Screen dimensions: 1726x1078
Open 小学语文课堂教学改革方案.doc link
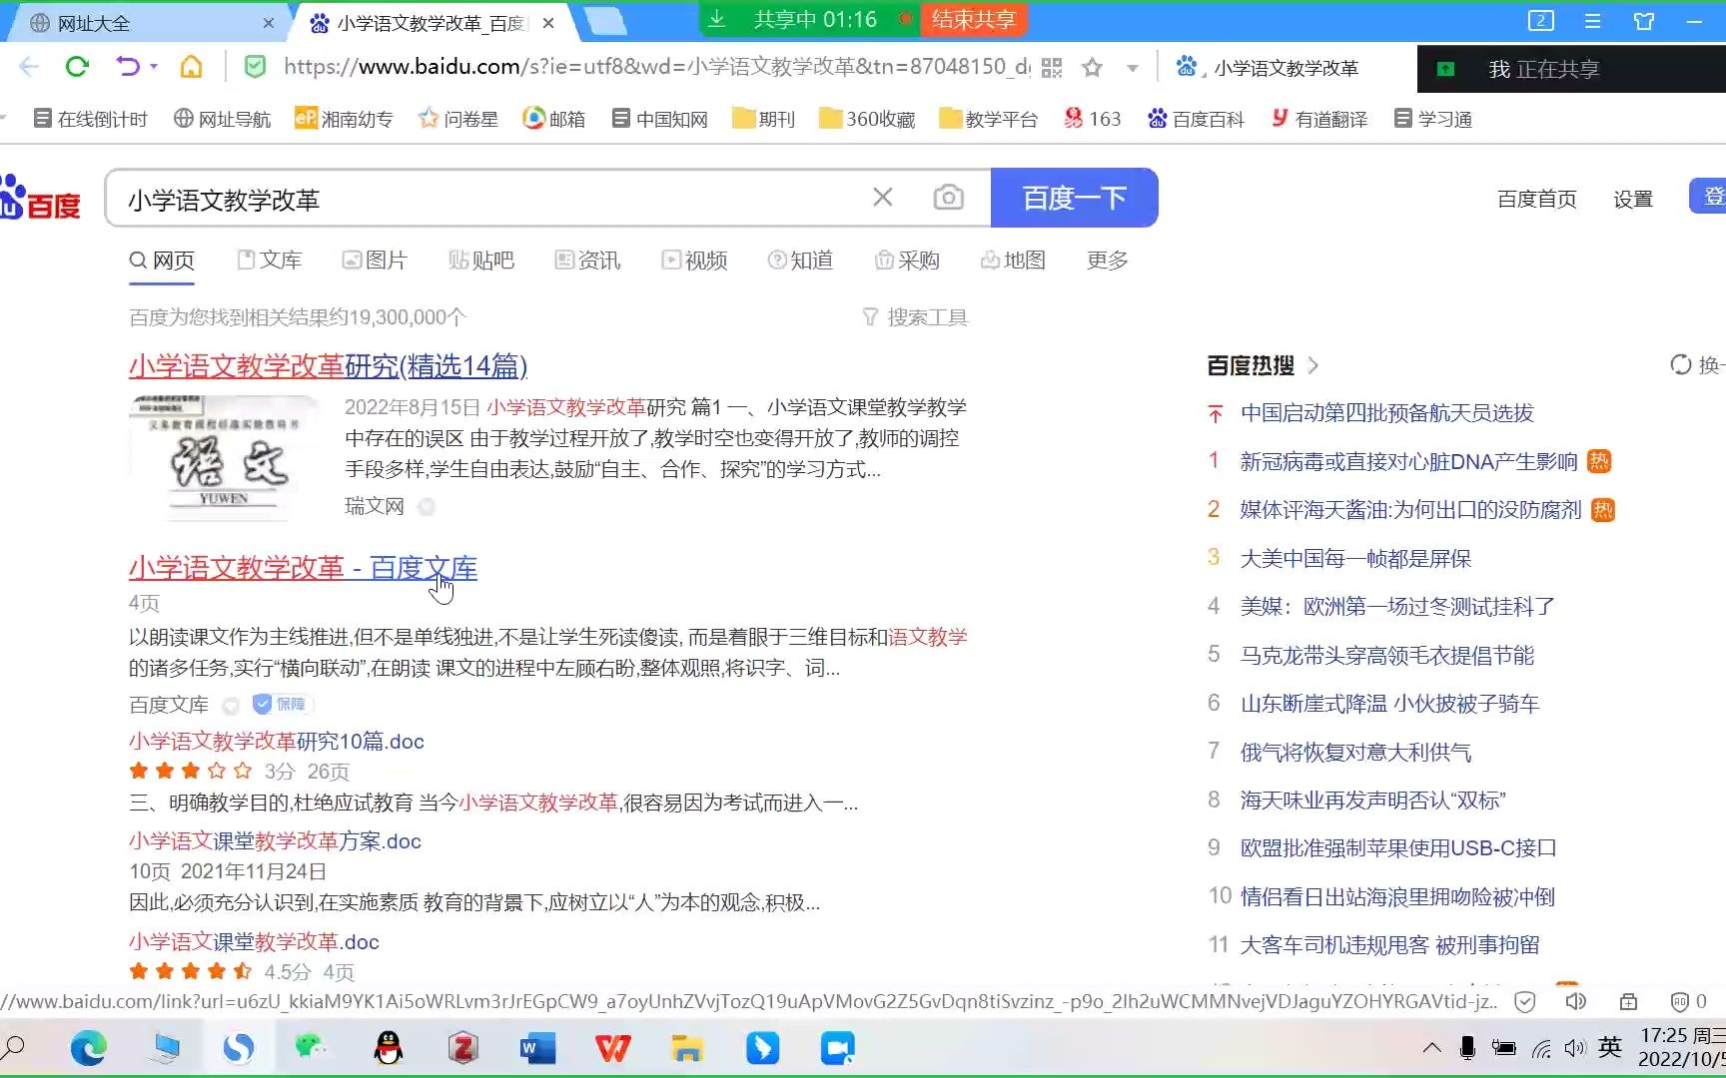(x=275, y=841)
